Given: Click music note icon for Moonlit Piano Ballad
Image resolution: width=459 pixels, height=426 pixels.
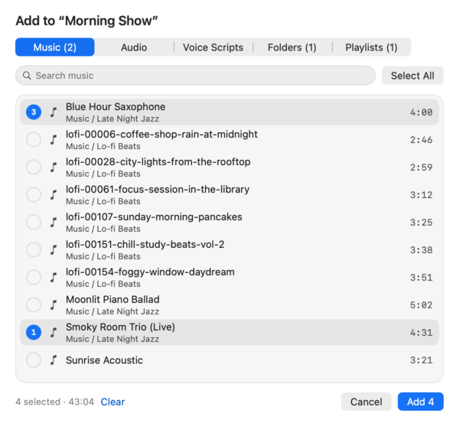Looking at the screenshot, I should [x=54, y=304].
